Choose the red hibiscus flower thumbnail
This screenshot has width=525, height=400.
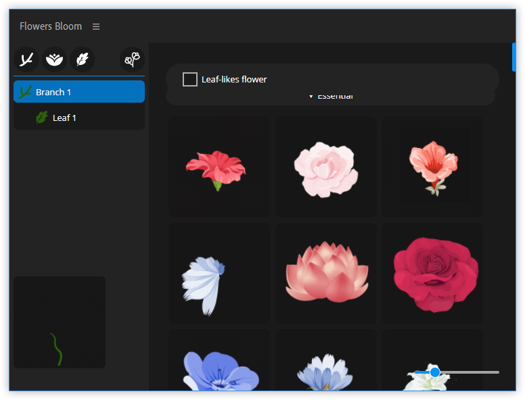coord(219,167)
